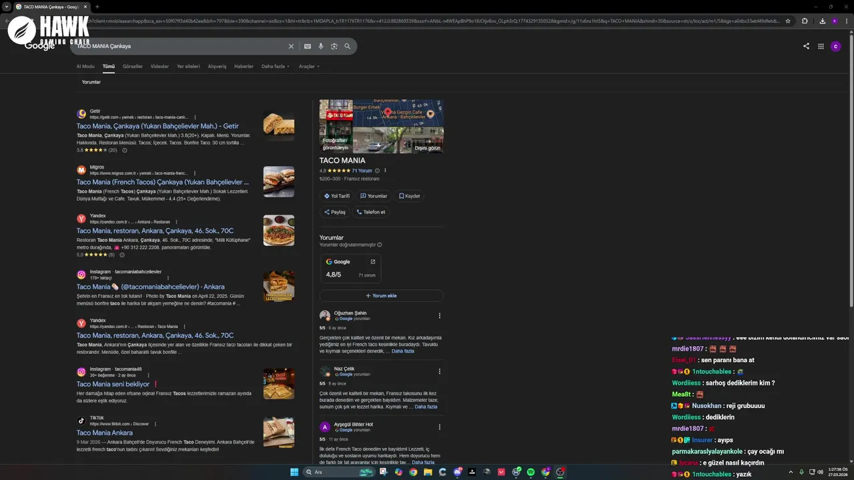Viewport: 854px width, 480px height.
Task: Open Yer siteleri tab
Action: [188, 67]
